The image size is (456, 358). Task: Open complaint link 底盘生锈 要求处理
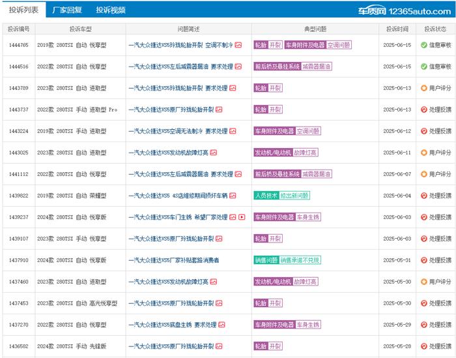[x=173, y=325]
